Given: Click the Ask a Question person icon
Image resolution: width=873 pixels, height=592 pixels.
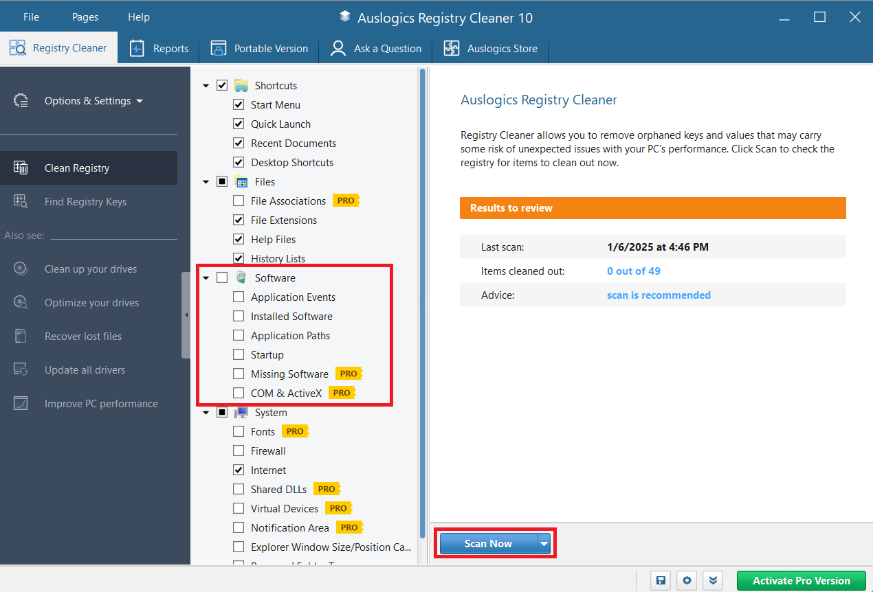Looking at the screenshot, I should coord(338,48).
